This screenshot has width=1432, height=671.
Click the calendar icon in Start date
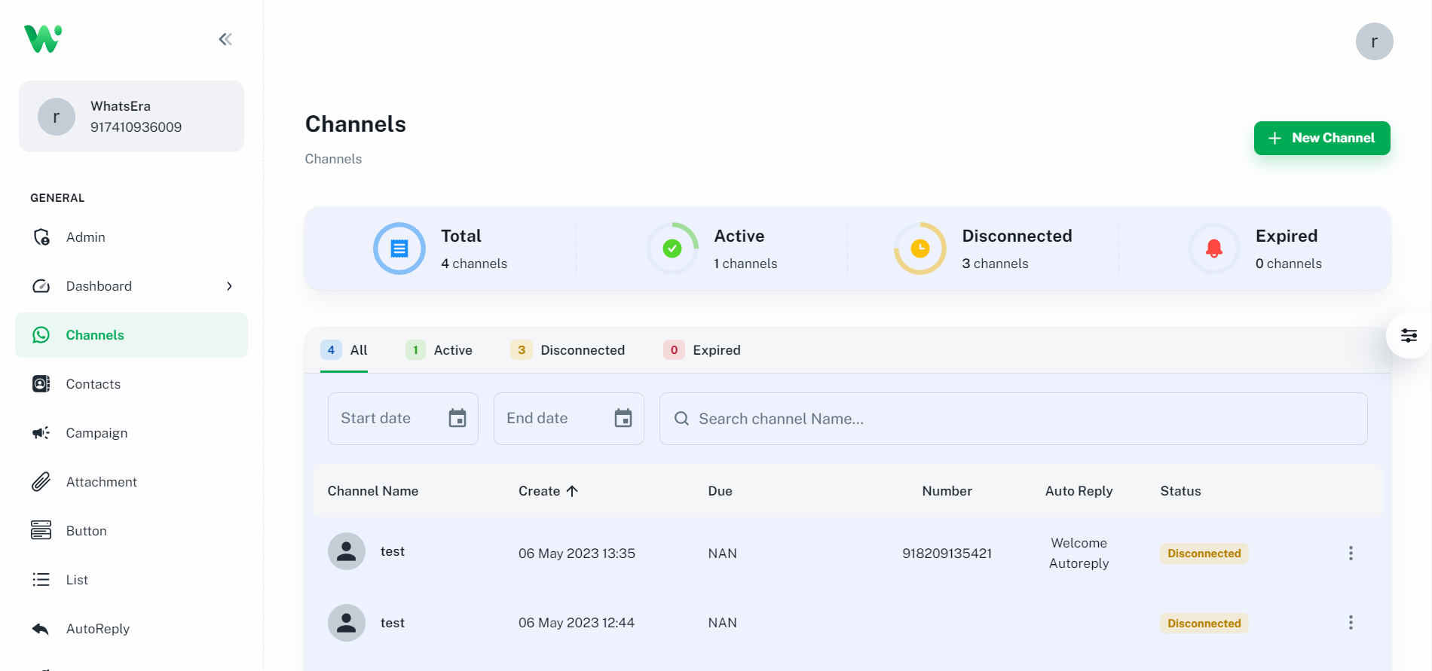(x=457, y=418)
